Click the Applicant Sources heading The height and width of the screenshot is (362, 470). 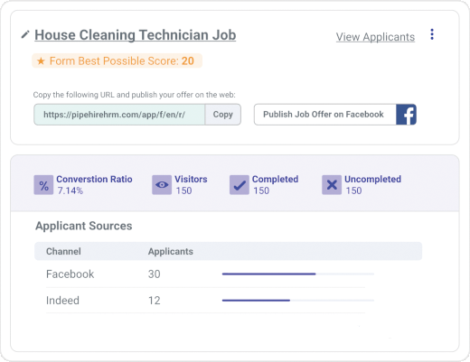pyautogui.click(x=84, y=226)
